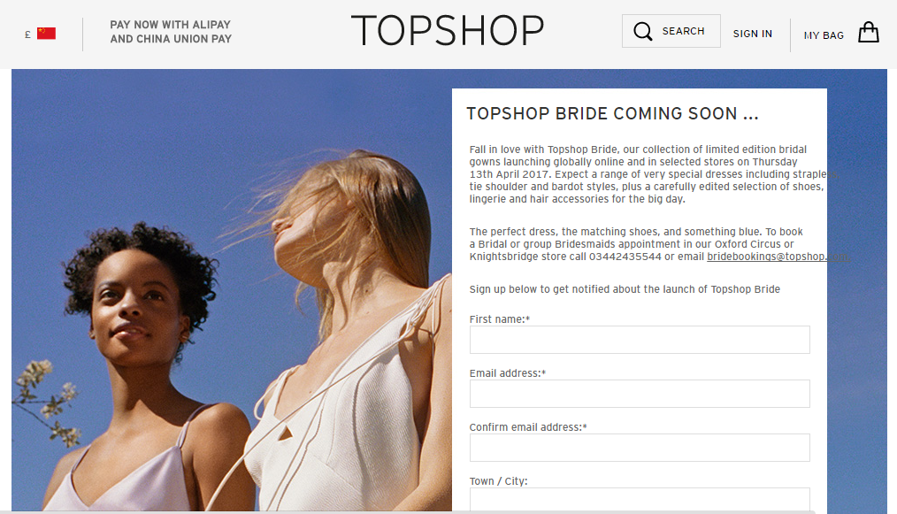Open My Bag link
This screenshot has height=514, width=897.
[x=824, y=35]
